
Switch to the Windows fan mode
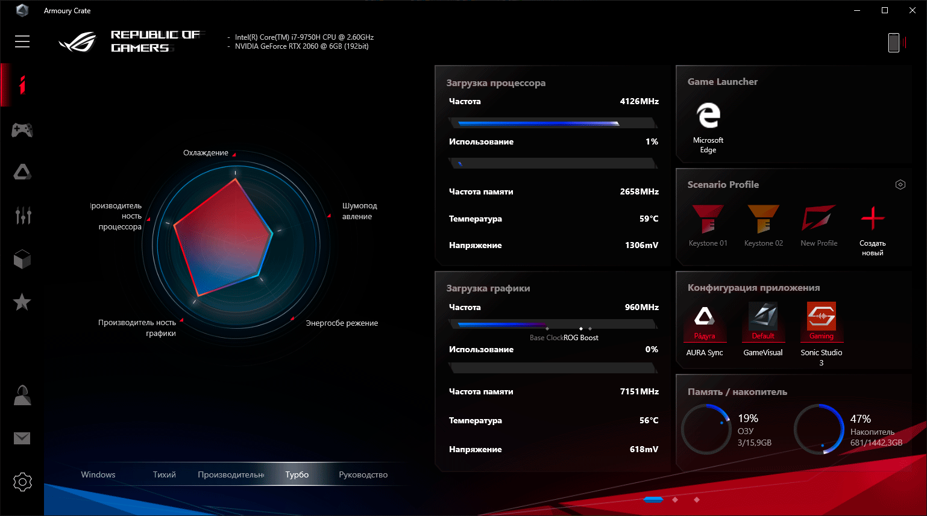click(x=98, y=474)
